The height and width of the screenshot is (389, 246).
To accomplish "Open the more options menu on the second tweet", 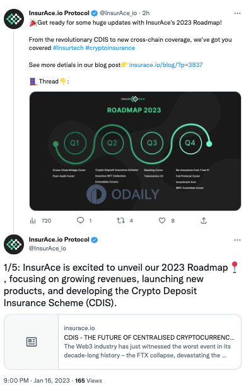I will [x=237, y=240].
